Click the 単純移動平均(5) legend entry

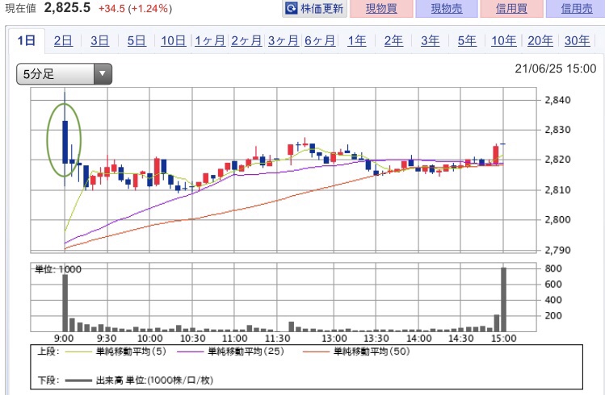tap(116, 351)
